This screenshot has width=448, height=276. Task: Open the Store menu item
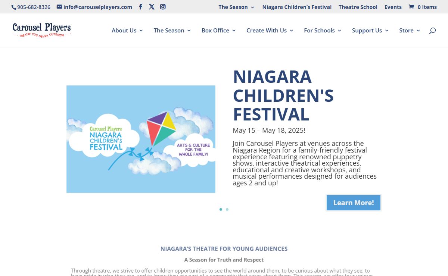[406, 31]
